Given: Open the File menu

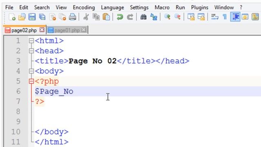Looking at the screenshot, I should [x=9, y=7].
